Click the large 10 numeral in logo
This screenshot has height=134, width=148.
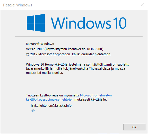(120, 23)
